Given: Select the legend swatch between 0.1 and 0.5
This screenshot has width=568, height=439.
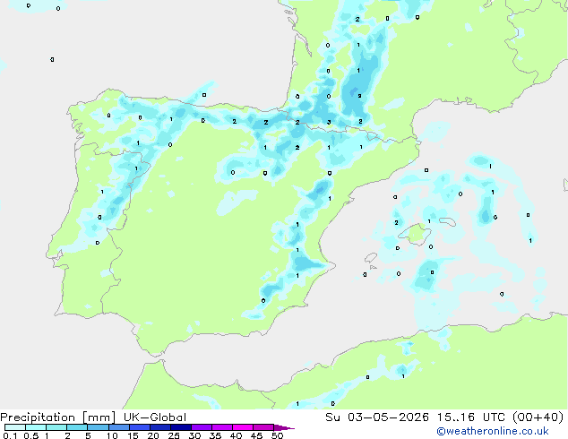Looking at the screenshot, I should coord(15,427).
